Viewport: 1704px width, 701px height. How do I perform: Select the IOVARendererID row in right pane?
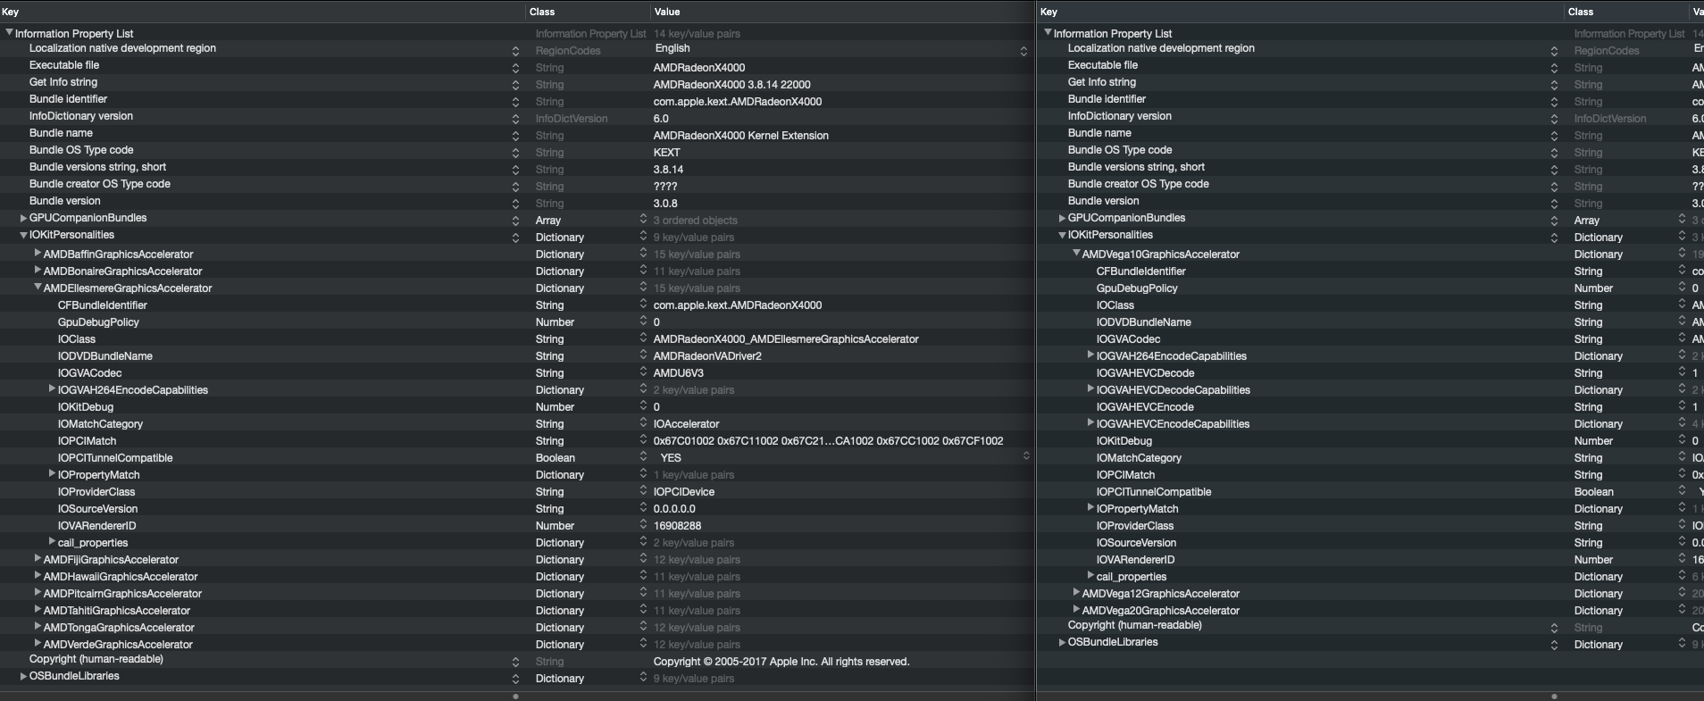coord(1135,560)
